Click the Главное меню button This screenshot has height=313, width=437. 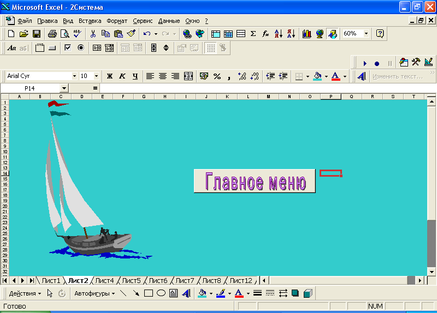point(255,181)
